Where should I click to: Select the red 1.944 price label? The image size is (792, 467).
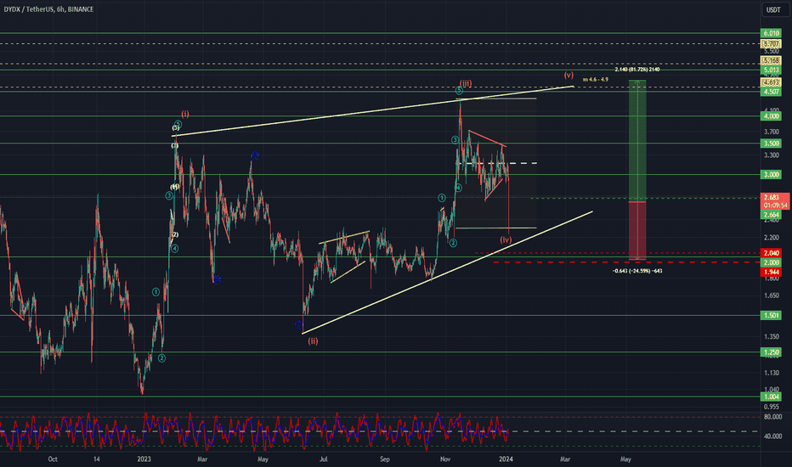(x=772, y=272)
